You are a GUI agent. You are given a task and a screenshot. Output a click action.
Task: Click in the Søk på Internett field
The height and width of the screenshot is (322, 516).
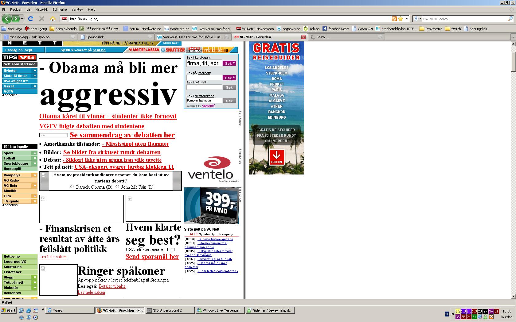(204, 78)
